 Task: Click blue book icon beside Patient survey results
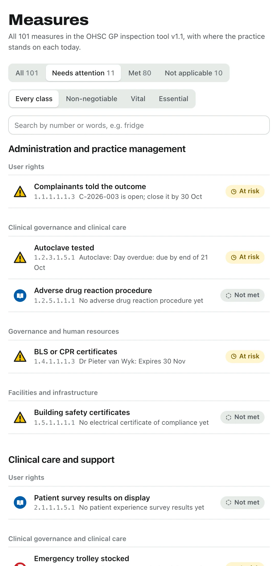tap(20, 502)
